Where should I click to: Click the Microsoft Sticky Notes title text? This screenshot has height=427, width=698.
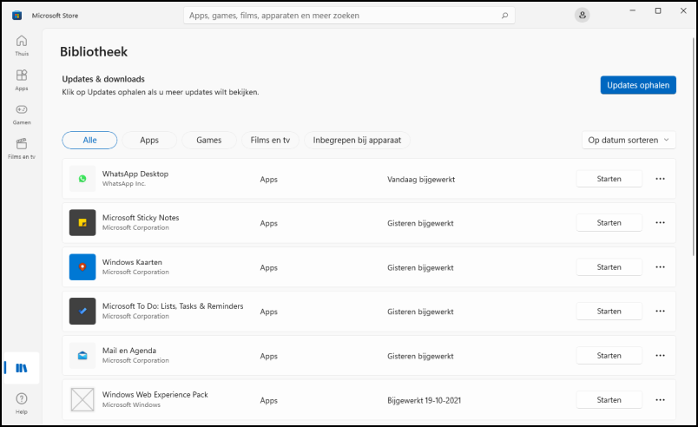pyautogui.click(x=141, y=218)
